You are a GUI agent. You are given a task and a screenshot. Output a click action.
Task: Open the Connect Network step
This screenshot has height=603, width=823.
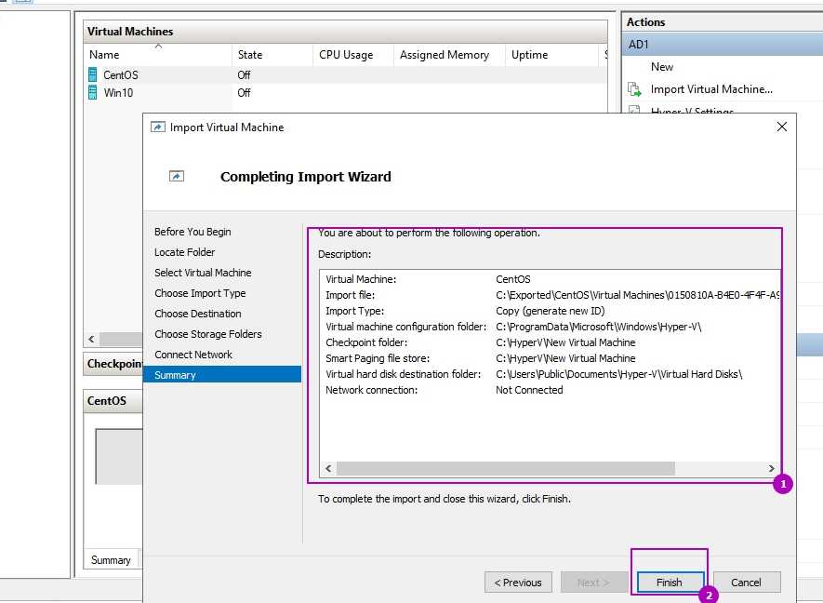click(193, 355)
